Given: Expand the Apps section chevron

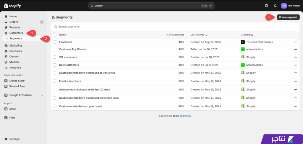Looking at the screenshot, I should [12, 103].
